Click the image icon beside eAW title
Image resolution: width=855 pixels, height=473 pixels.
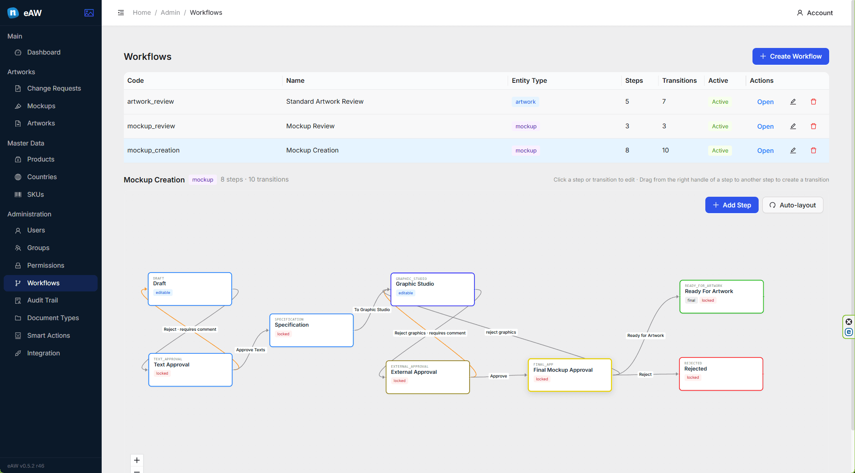pos(89,13)
